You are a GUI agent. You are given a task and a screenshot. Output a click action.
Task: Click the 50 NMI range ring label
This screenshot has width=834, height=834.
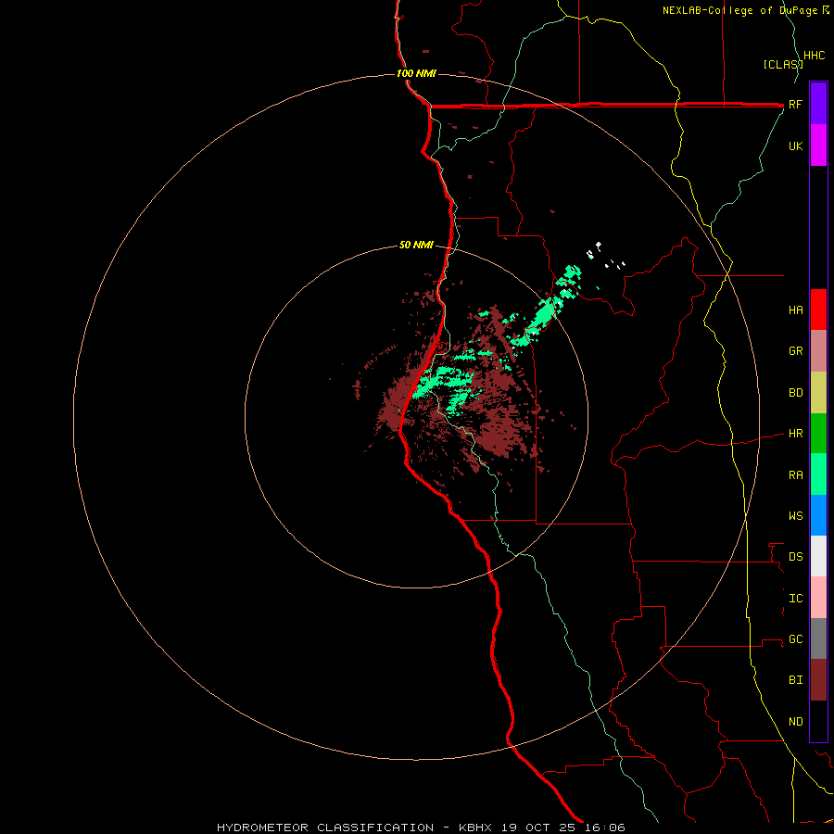coord(416,245)
